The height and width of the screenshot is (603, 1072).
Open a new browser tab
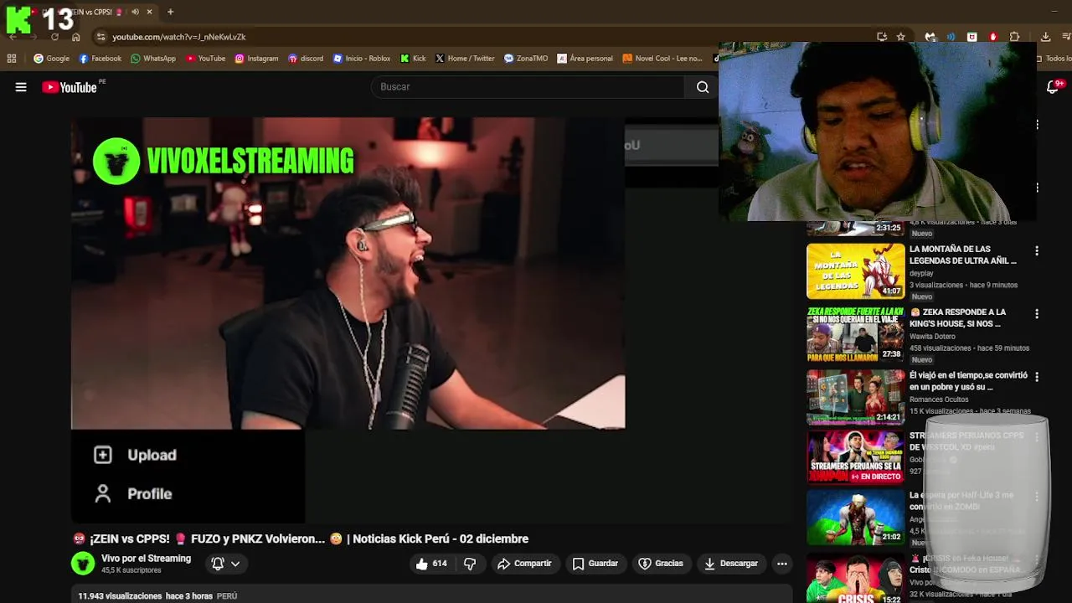[170, 12]
